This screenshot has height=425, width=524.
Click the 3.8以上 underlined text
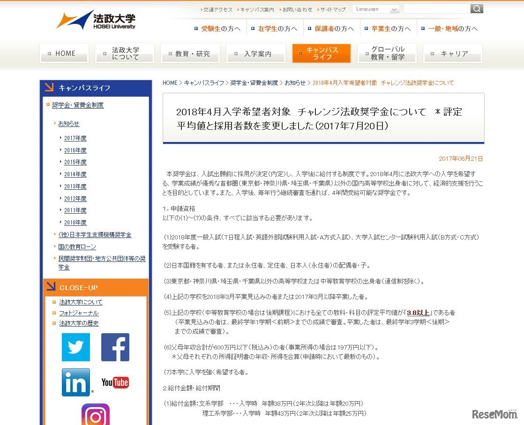418,313
